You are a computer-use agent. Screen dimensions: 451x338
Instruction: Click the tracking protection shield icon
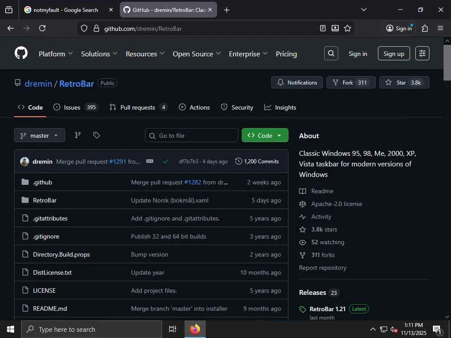click(84, 28)
